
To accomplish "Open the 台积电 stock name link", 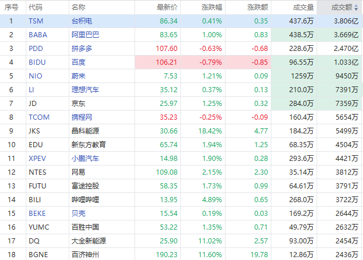I will tap(82, 21).
